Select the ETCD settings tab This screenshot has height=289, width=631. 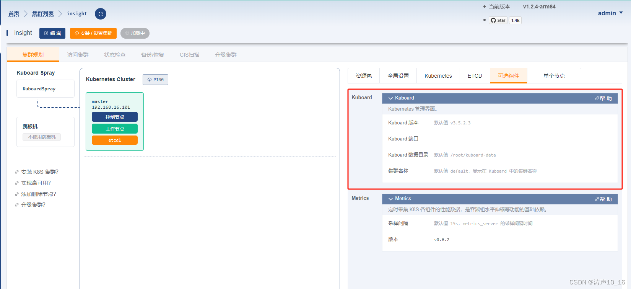pos(475,76)
